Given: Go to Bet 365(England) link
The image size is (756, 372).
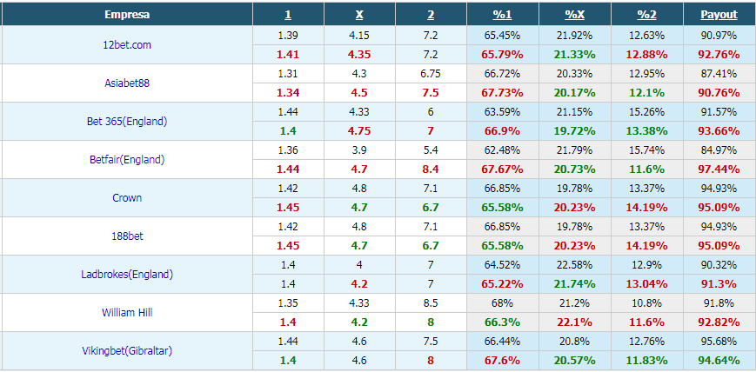Looking at the screenshot, I should (x=127, y=121).
